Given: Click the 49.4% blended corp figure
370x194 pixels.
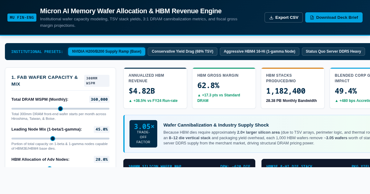Looking at the screenshot, I should 346,91.
